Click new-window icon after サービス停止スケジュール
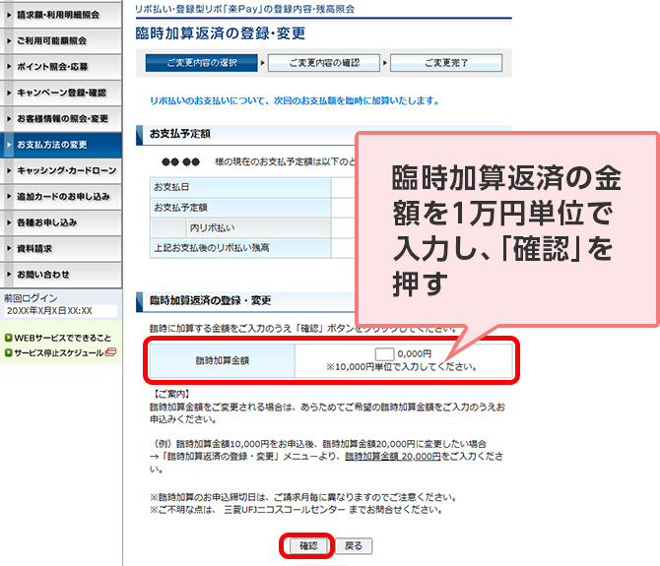This screenshot has height=566, width=660. pyautogui.click(x=110, y=352)
